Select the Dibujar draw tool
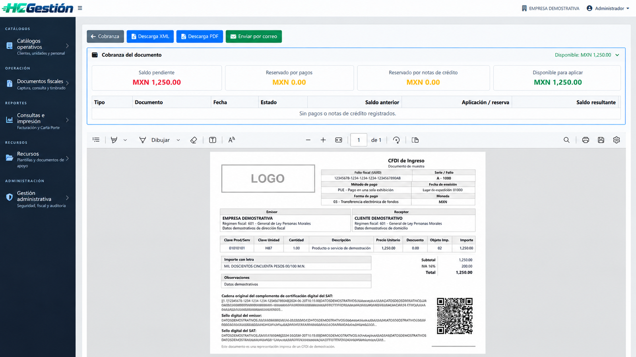The image size is (636, 357). tap(155, 140)
